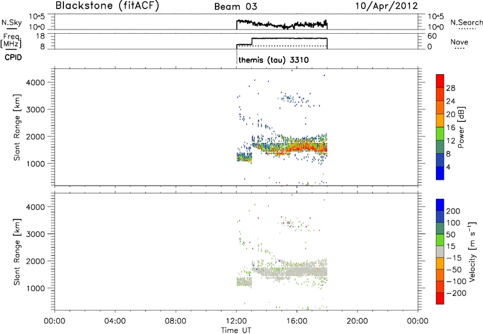Click the '12:00' time axis tick label
483x334 pixels.
pyautogui.click(x=236, y=321)
